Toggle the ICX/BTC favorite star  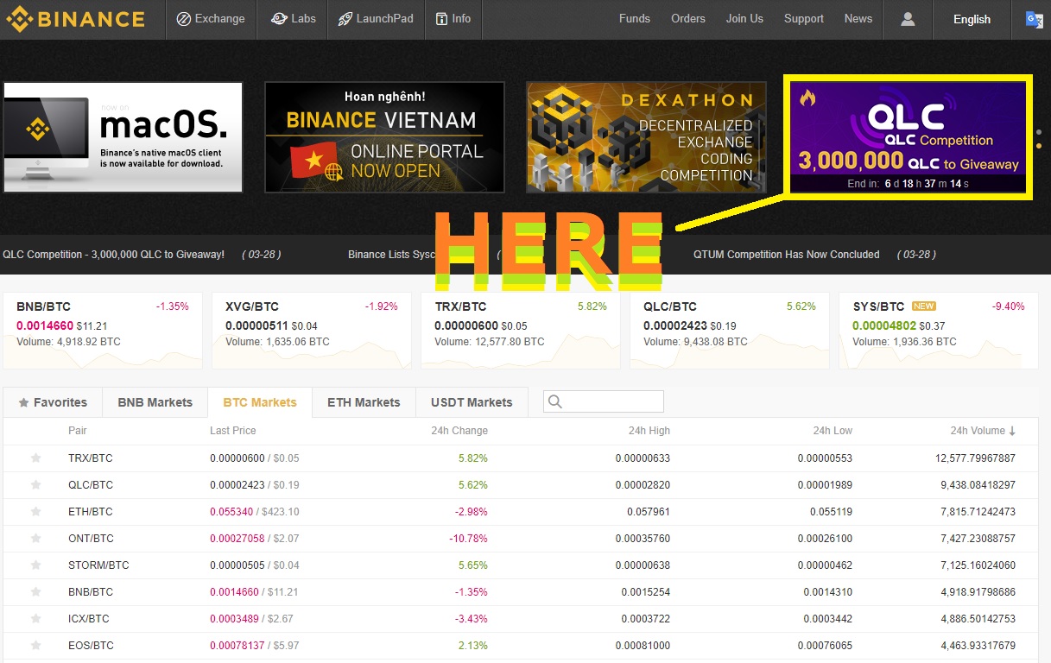click(36, 619)
